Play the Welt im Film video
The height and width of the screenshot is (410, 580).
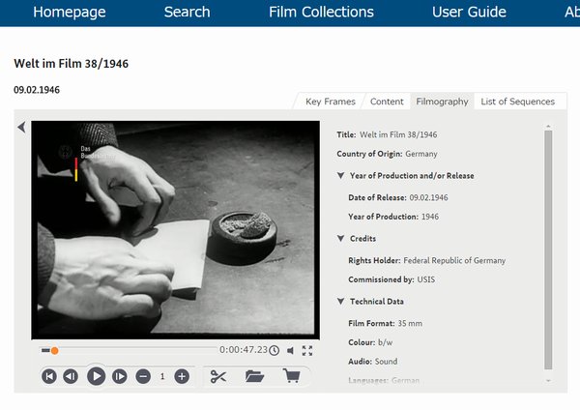tap(96, 376)
